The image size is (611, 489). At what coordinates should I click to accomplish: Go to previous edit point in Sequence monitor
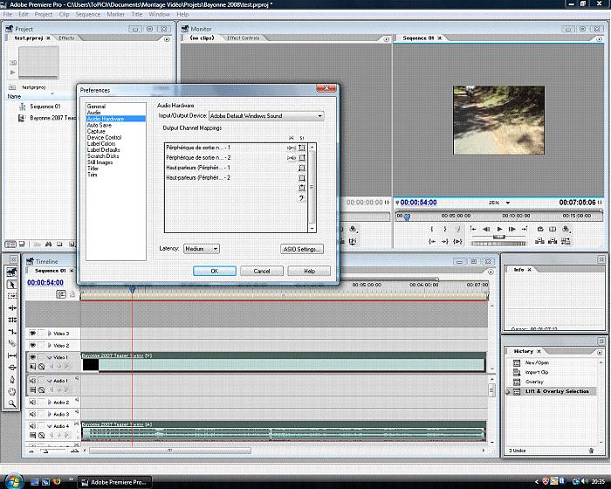[473, 230]
